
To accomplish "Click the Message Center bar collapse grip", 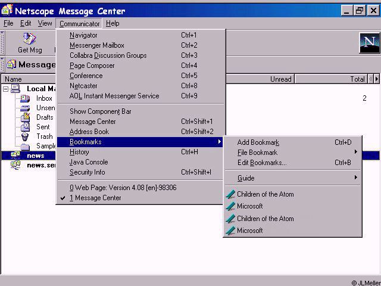I will (2, 64).
